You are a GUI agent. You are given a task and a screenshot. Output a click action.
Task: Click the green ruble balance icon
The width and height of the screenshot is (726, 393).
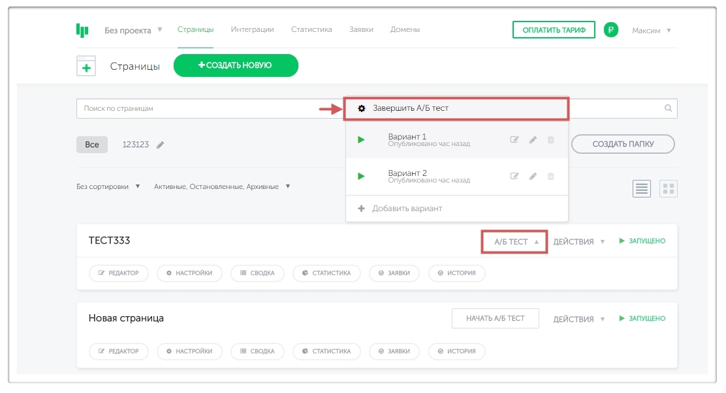pos(610,30)
